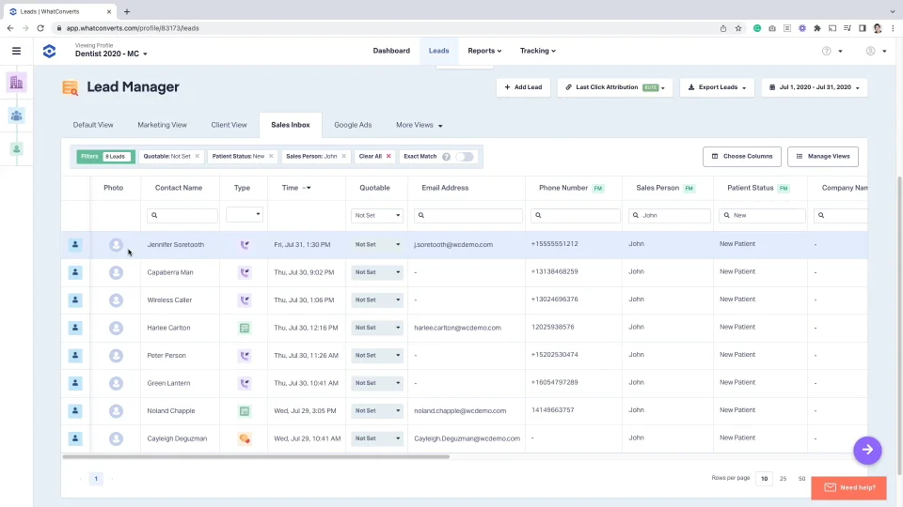Sort by the Time column header

tap(296, 188)
